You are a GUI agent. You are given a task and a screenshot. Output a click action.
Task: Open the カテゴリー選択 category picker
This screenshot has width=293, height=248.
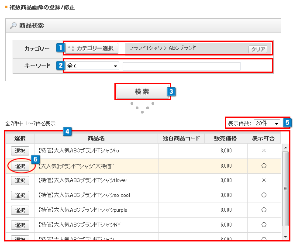[x=92, y=48]
